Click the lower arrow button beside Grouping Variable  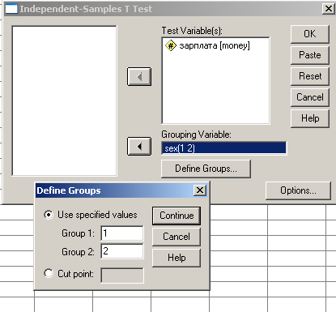[x=139, y=147]
